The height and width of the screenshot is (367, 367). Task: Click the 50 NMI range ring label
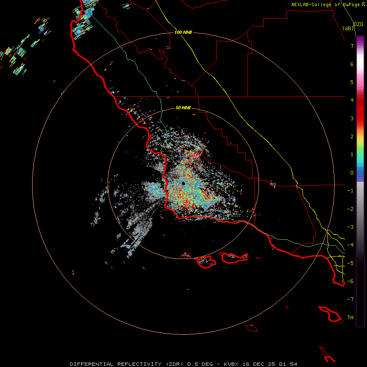pyautogui.click(x=183, y=108)
